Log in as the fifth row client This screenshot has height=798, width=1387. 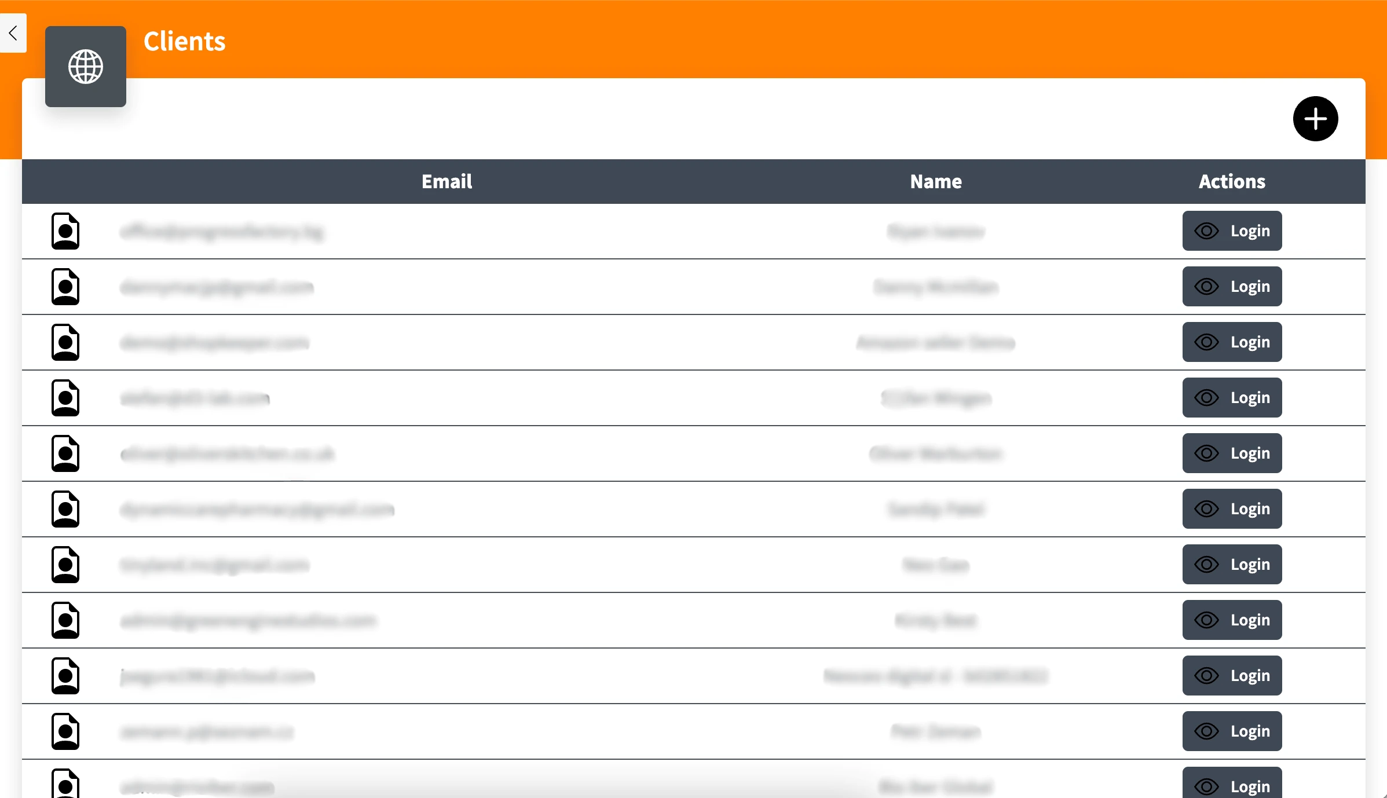(x=1232, y=453)
